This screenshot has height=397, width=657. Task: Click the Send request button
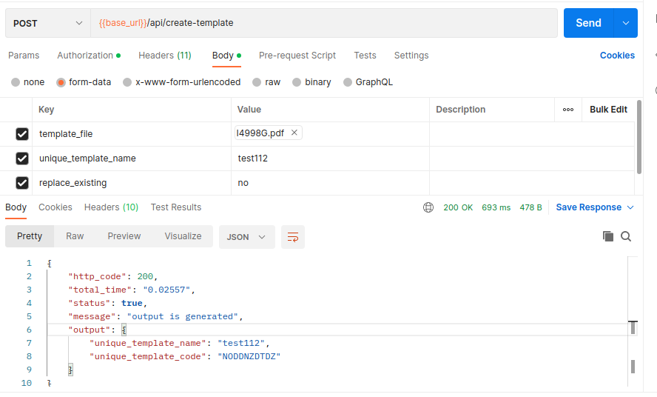(588, 23)
